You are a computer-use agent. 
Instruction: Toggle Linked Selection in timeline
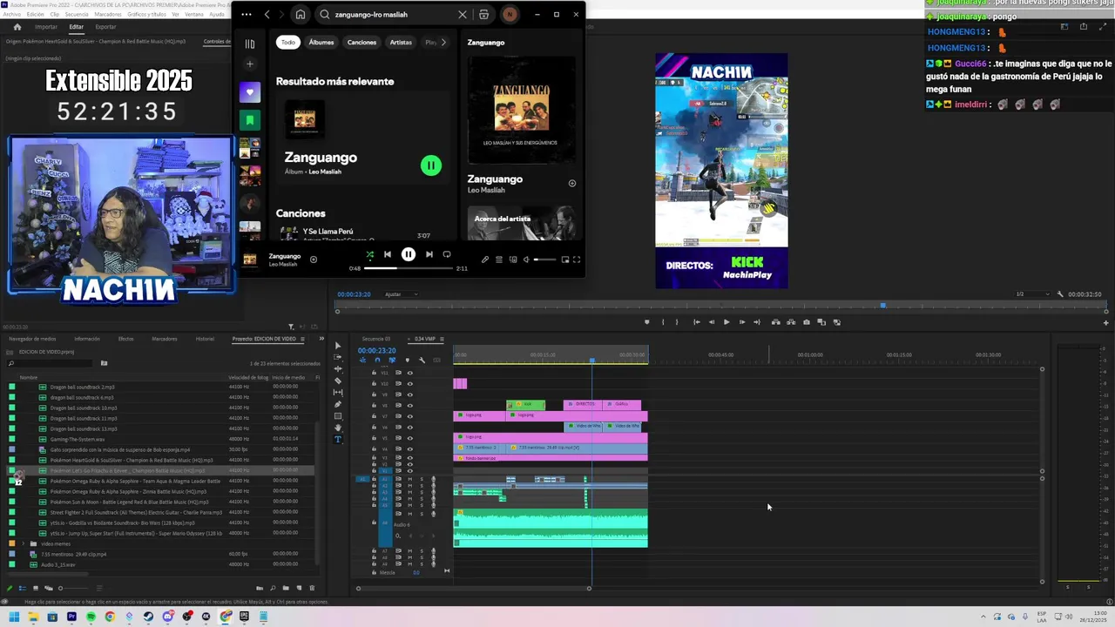392,361
